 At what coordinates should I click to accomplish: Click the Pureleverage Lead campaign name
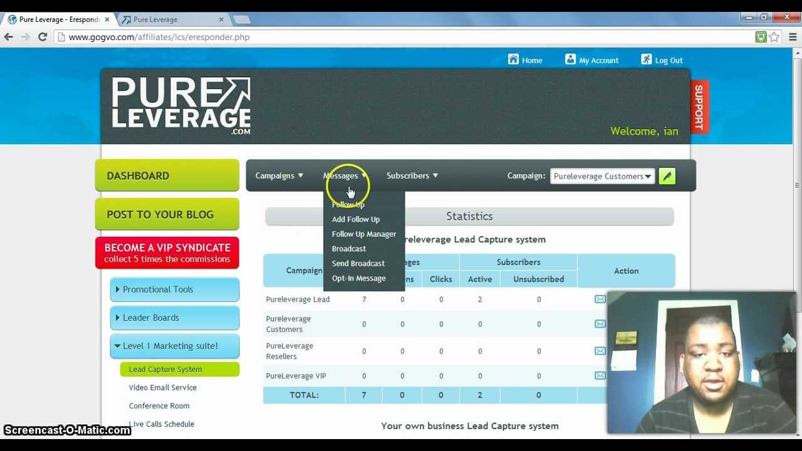(298, 299)
